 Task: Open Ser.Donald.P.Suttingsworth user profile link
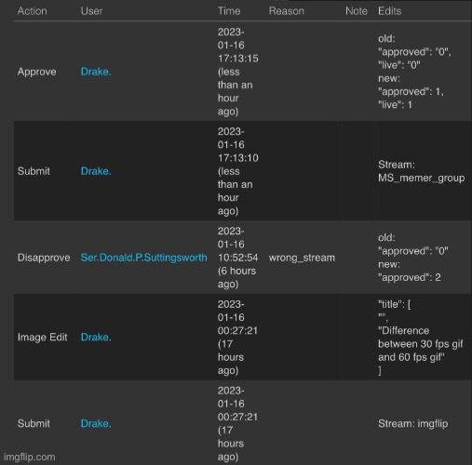144,258
